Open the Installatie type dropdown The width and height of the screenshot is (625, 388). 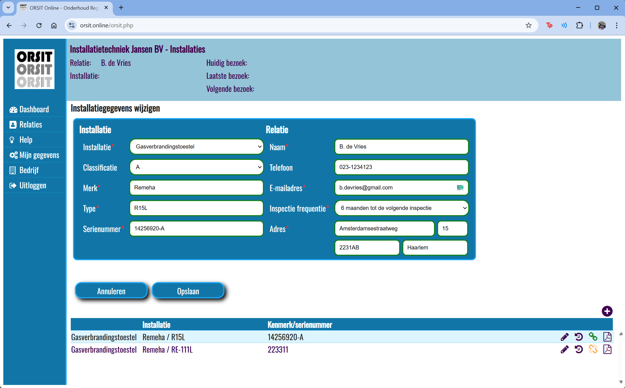pos(197,147)
